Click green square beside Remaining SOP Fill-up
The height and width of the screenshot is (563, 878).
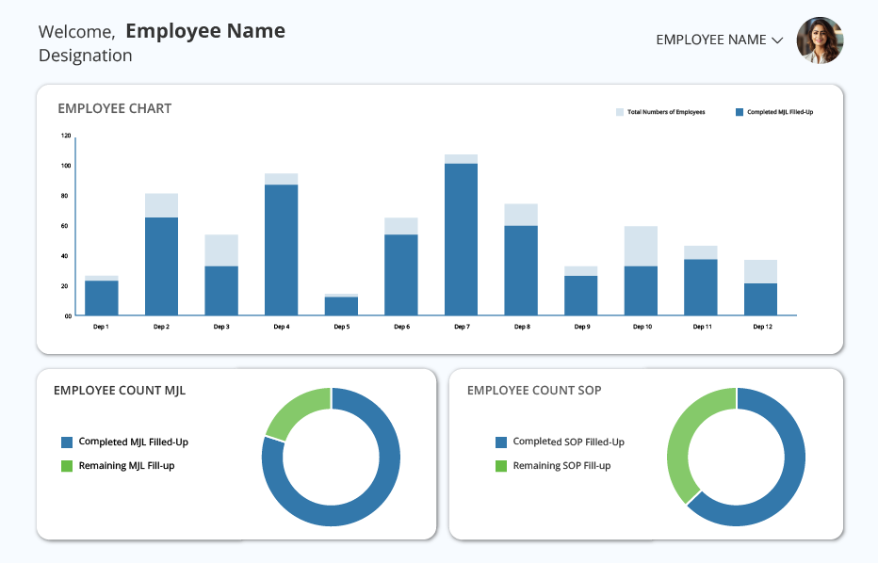click(501, 466)
